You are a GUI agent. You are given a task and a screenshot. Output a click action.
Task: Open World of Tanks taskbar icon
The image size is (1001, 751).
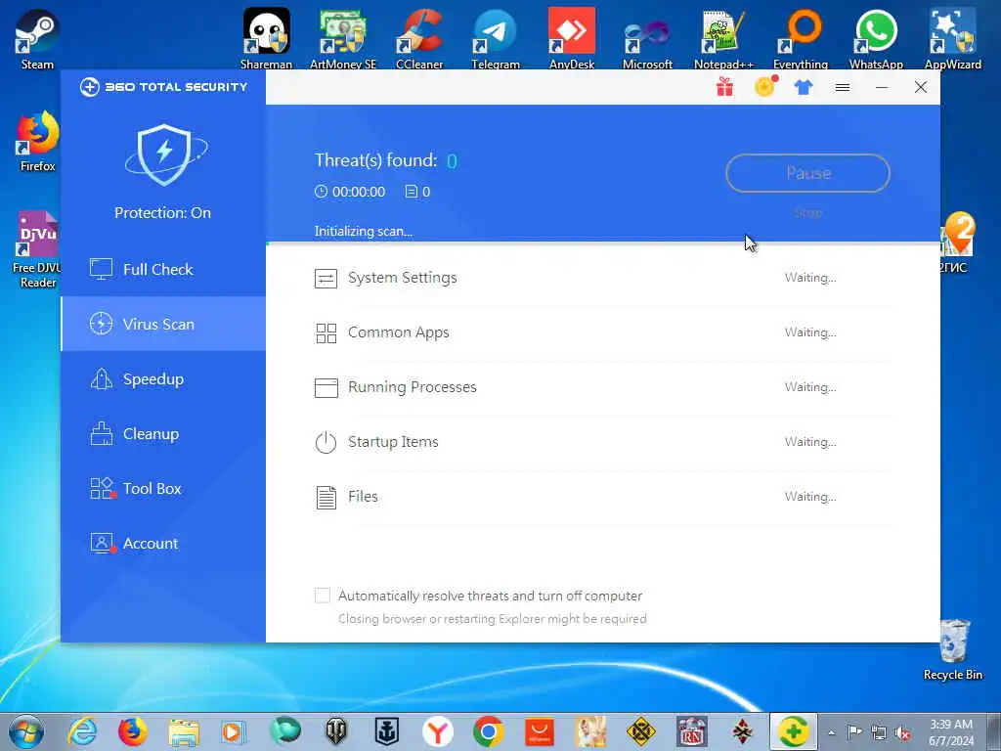pyautogui.click(x=336, y=731)
